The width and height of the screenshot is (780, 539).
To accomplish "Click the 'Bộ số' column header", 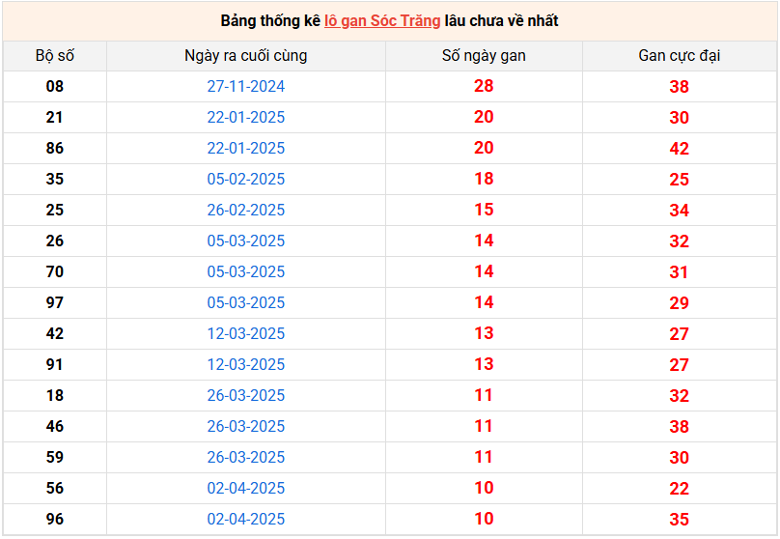I will 55,56.
